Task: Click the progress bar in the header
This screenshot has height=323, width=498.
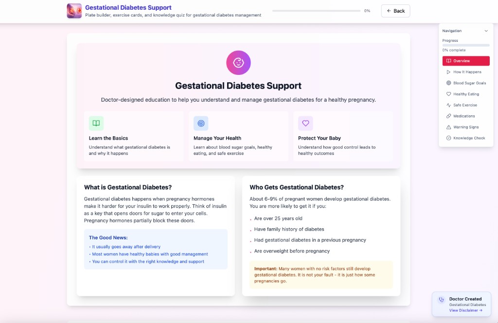Action: click(x=316, y=10)
